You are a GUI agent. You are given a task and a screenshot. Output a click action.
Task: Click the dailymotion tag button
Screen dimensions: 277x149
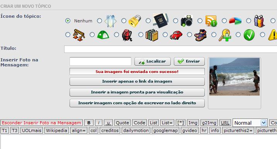(136, 130)
